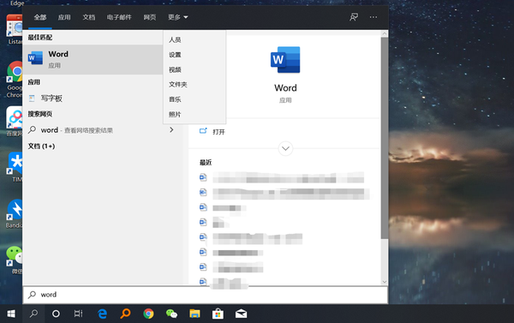514x323 pixels.
Task: Click the Cortana circle icon on taskbar
Action: pos(56,314)
